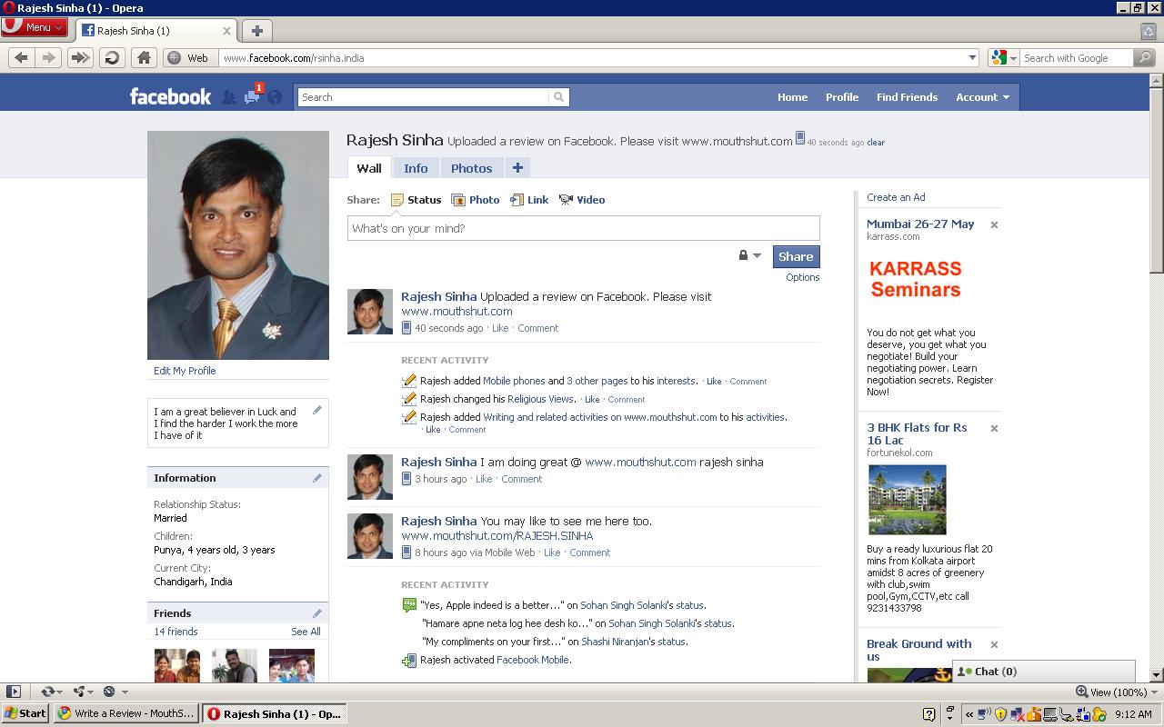This screenshot has height=727, width=1164.
Task: Comment on the 3 hours ago post
Action: coord(521,479)
